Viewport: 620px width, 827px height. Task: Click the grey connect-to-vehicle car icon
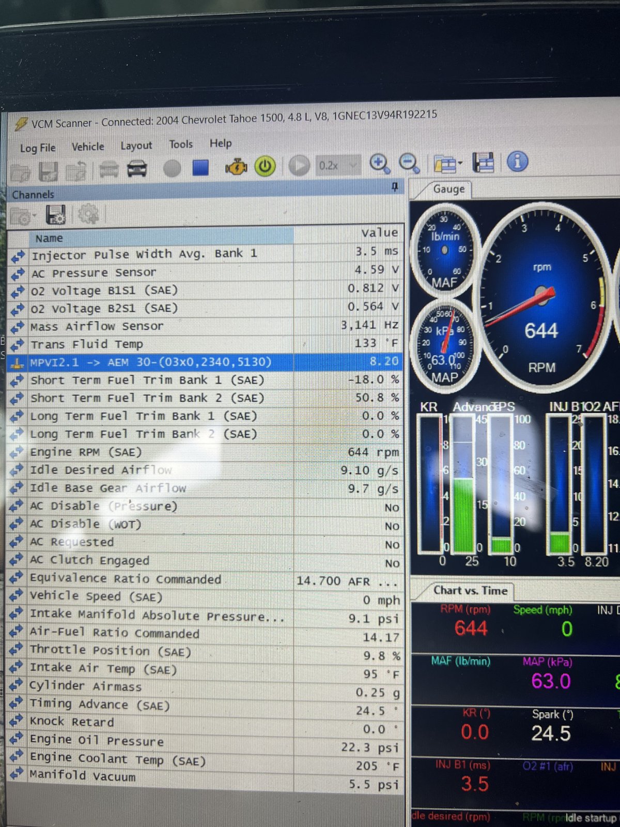point(109,170)
